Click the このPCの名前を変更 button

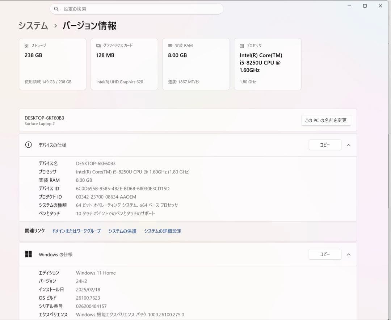(x=326, y=120)
